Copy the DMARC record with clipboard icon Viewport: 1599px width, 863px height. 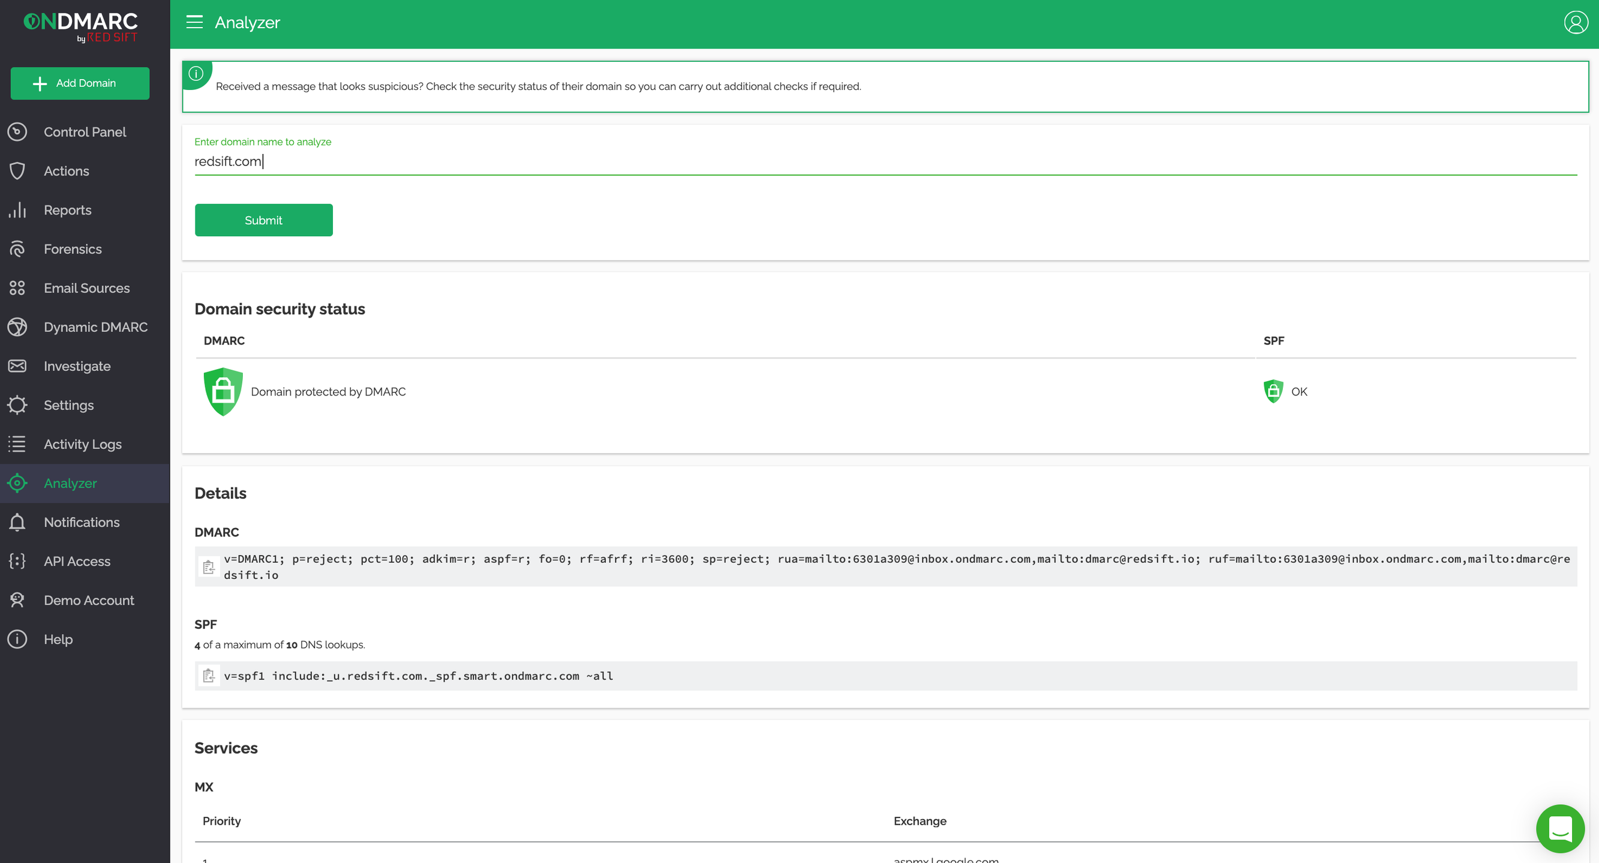[209, 567]
